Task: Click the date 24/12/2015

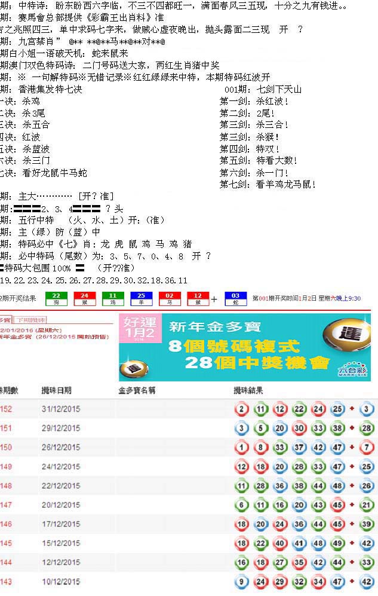Action: coord(61,466)
